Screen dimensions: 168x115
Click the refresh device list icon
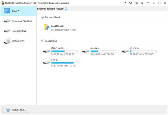click(x=66, y=9)
